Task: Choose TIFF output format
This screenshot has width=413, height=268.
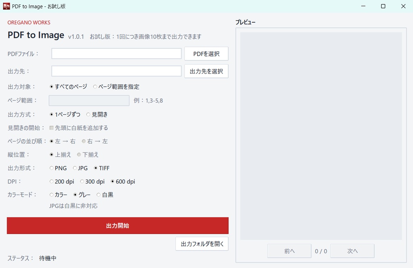Action: click(101, 168)
